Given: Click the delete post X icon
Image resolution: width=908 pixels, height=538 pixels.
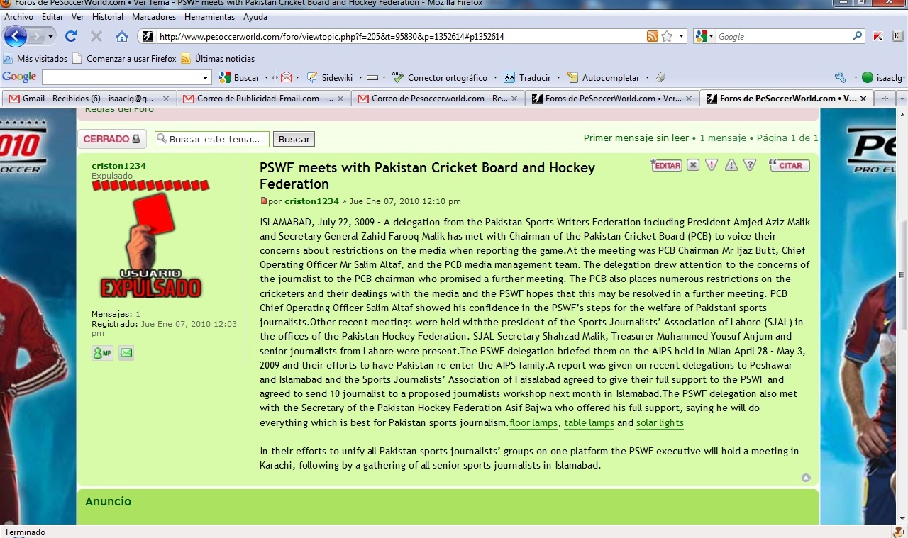Looking at the screenshot, I should tap(693, 165).
